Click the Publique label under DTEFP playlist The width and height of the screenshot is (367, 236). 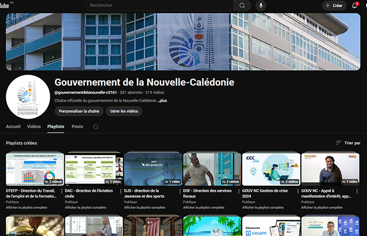12,202
